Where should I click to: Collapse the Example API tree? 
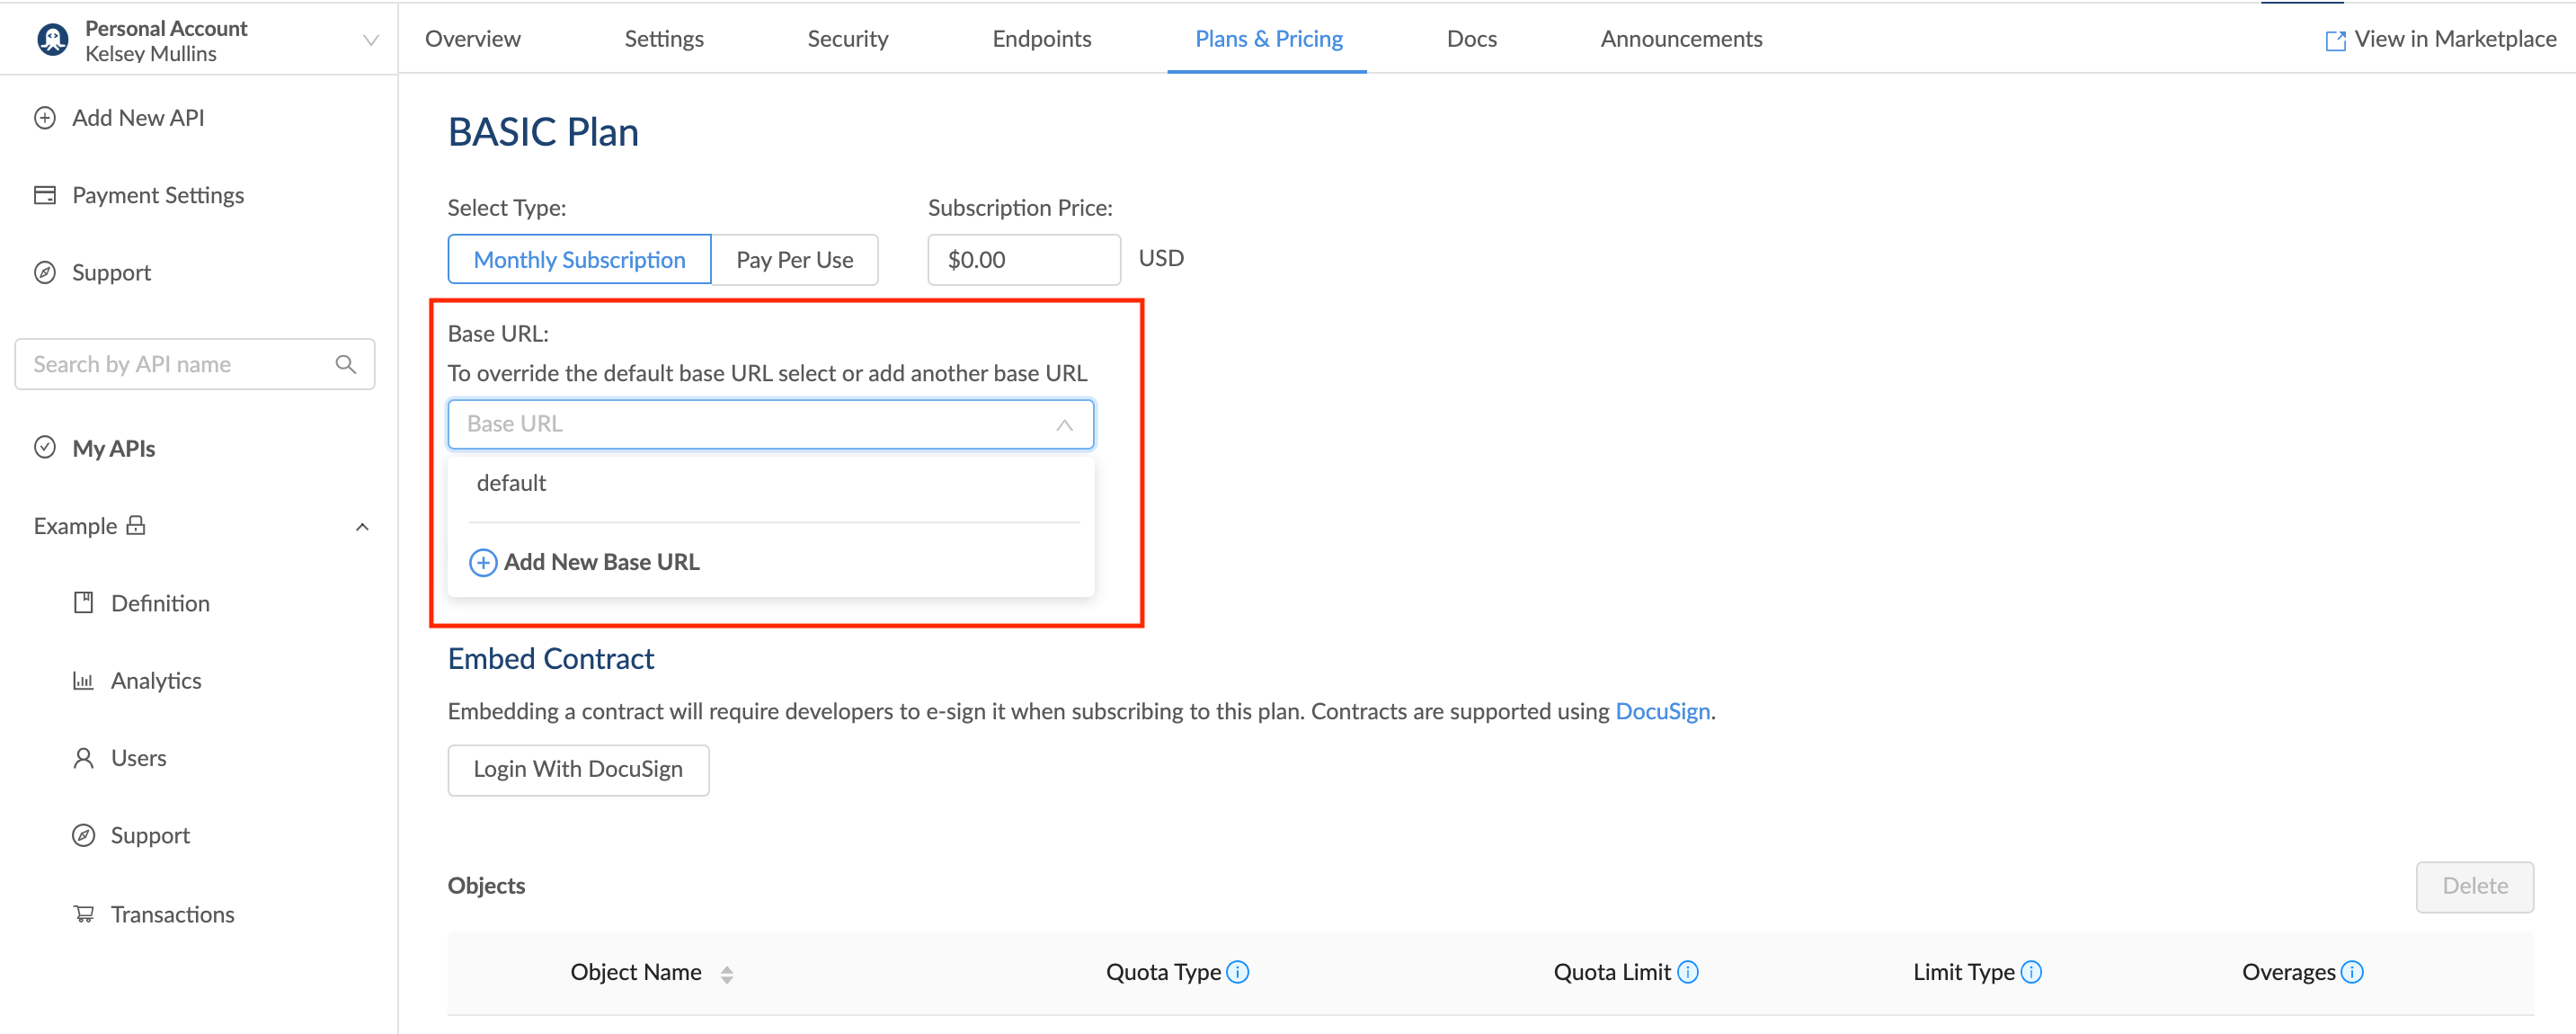[x=362, y=527]
